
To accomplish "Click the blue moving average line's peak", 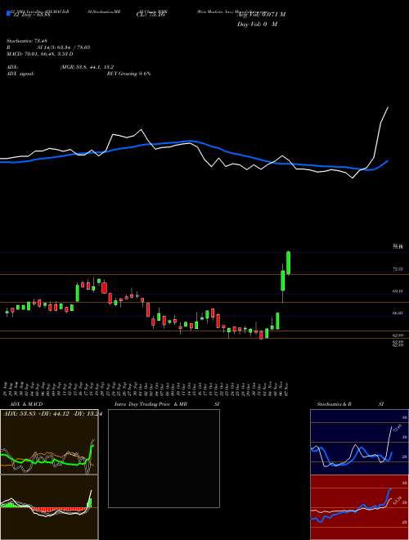I will click(189, 141).
